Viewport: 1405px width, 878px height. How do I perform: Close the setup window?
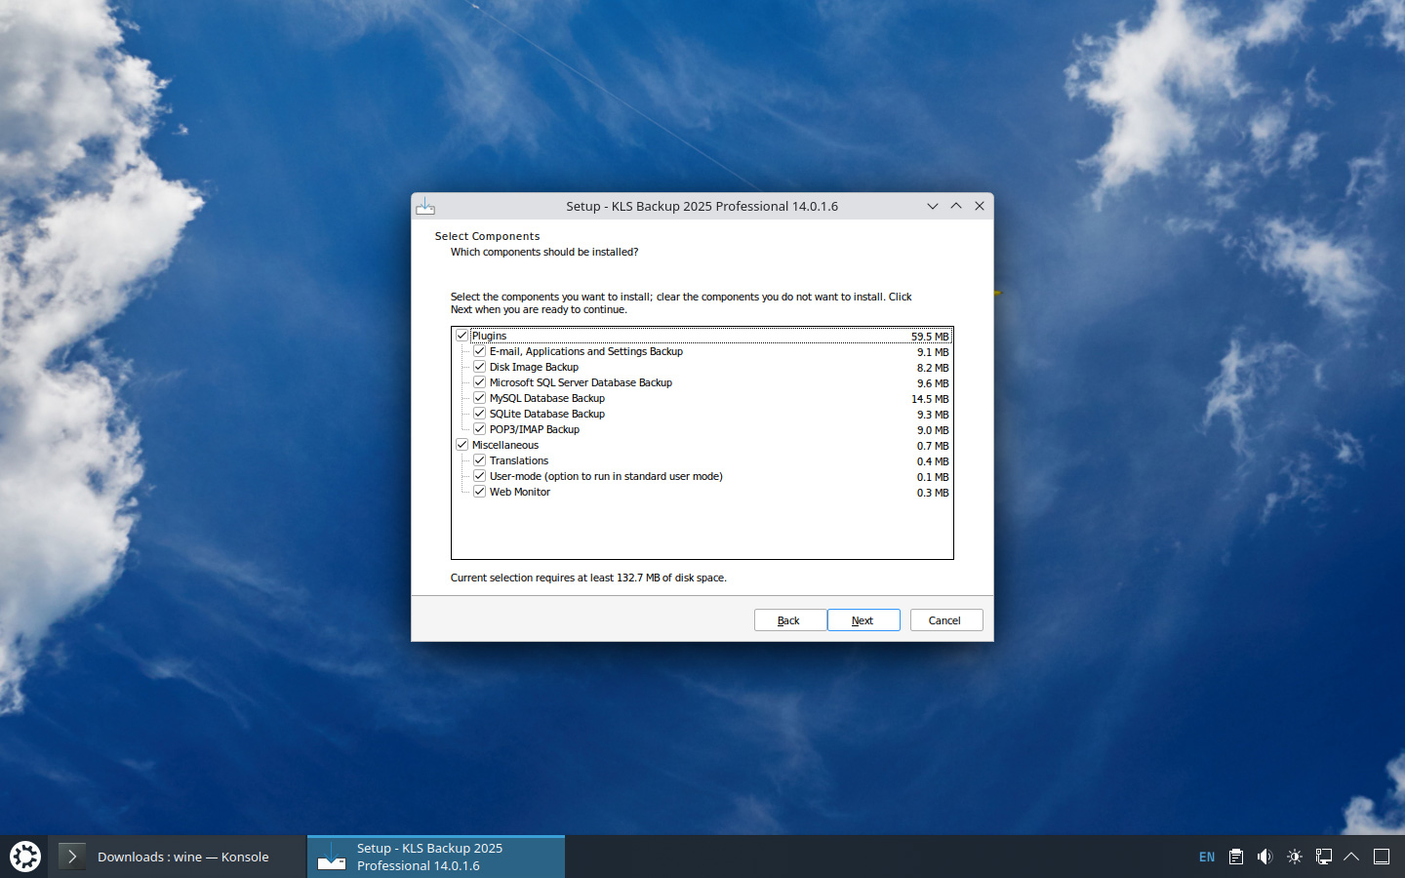tap(980, 206)
